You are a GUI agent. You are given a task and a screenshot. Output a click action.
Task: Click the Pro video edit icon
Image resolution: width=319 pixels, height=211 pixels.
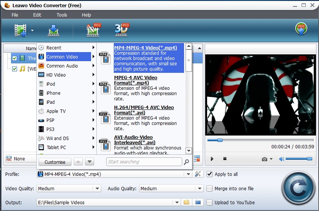93,30
